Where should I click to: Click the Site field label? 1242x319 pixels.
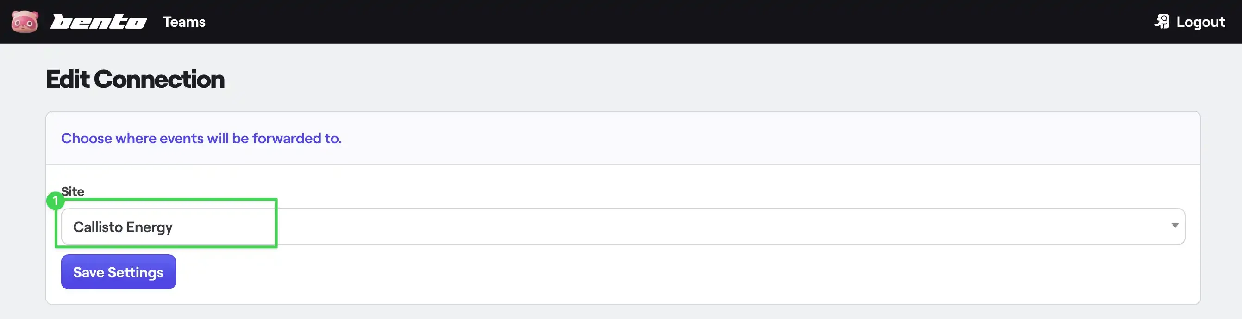(72, 191)
